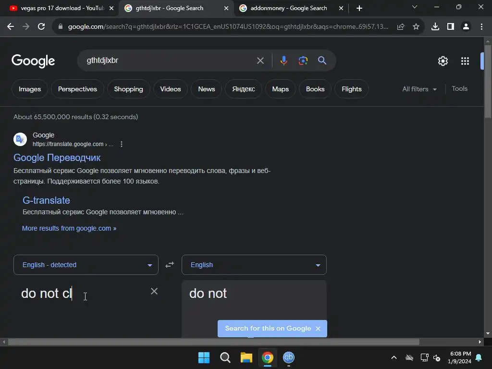Close the vegas pro YouTube tab
Viewport: 492px width, 369px height.
coord(111,8)
